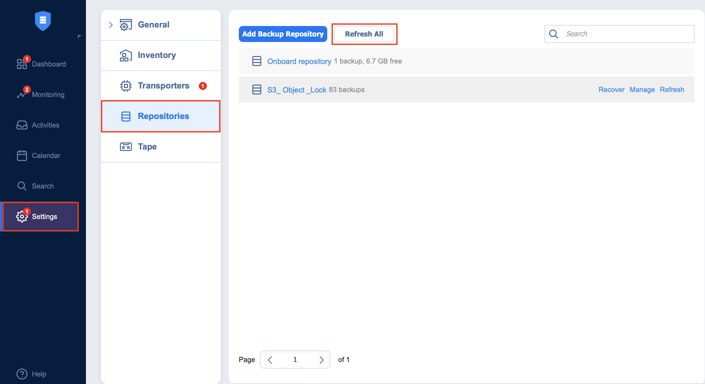Click Add Backup Repository button
The image size is (705, 384).
283,34
